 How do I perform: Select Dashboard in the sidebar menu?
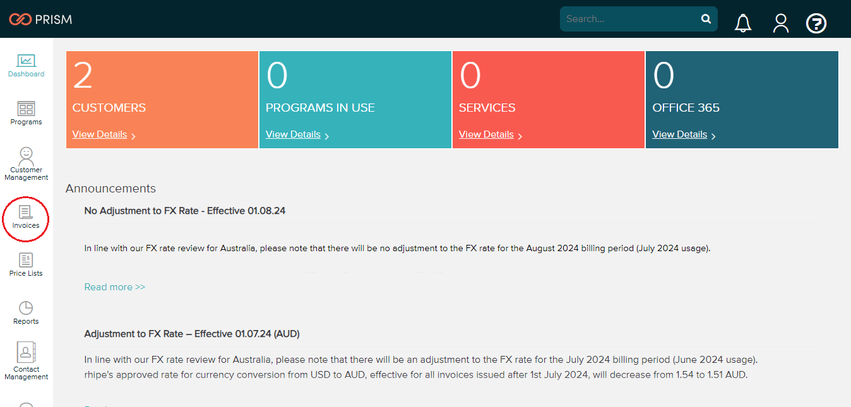click(x=26, y=66)
